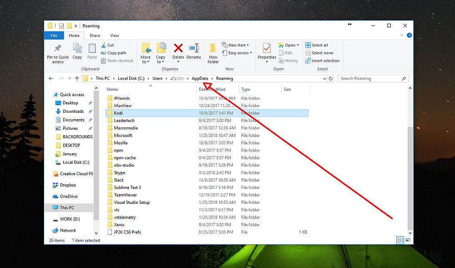
Task: Click Properties icon in title bar quick access
Action: tap(61, 26)
